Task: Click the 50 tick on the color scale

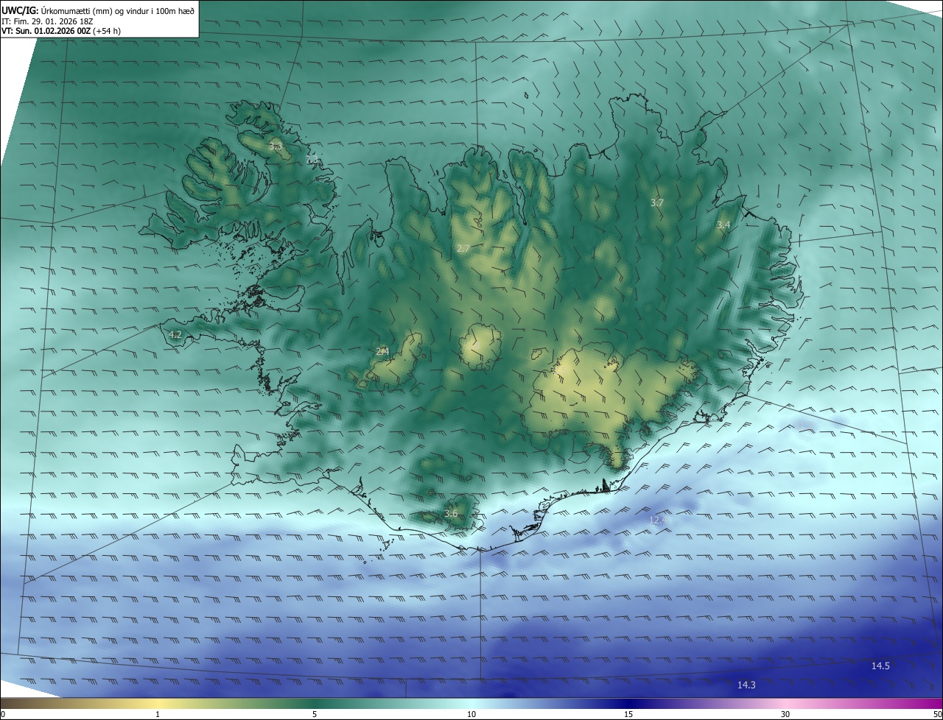Action: 937,714
